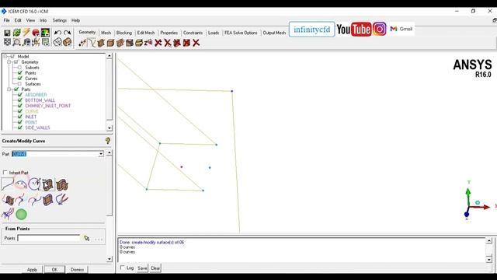Choose the Arc curve creation icon
497x280 pixels.
[21, 184]
